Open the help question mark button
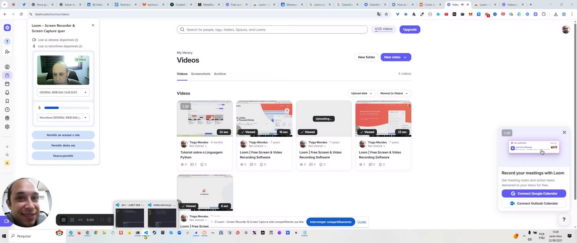 564,220
